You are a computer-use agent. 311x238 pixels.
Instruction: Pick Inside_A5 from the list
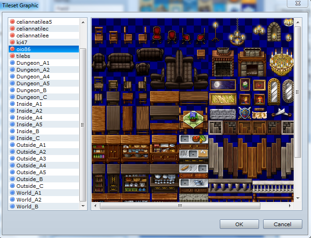click(x=44, y=124)
